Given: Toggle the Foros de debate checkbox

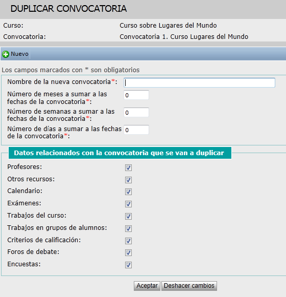Looking at the screenshot, I should (x=128, y=252).
